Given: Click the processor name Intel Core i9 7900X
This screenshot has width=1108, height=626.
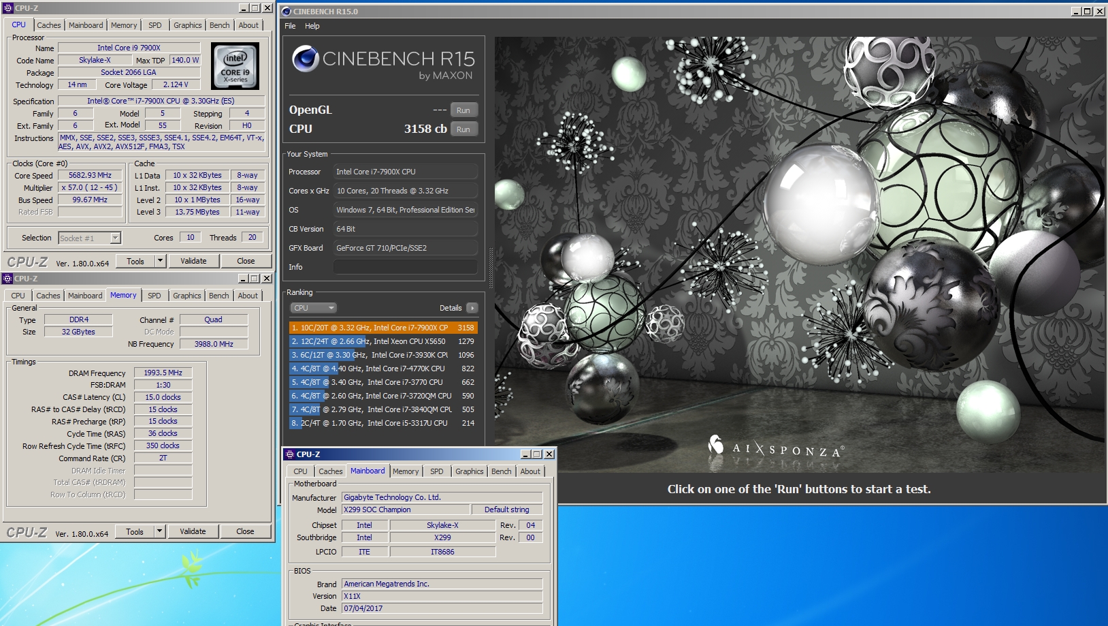Looking at the screenshot, I should coord(129,48).
